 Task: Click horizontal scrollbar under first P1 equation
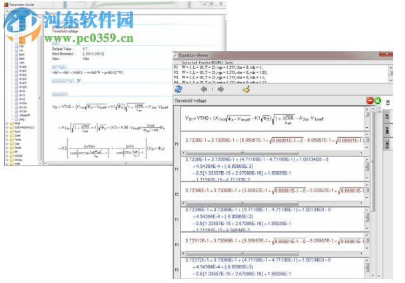(272, 152)
